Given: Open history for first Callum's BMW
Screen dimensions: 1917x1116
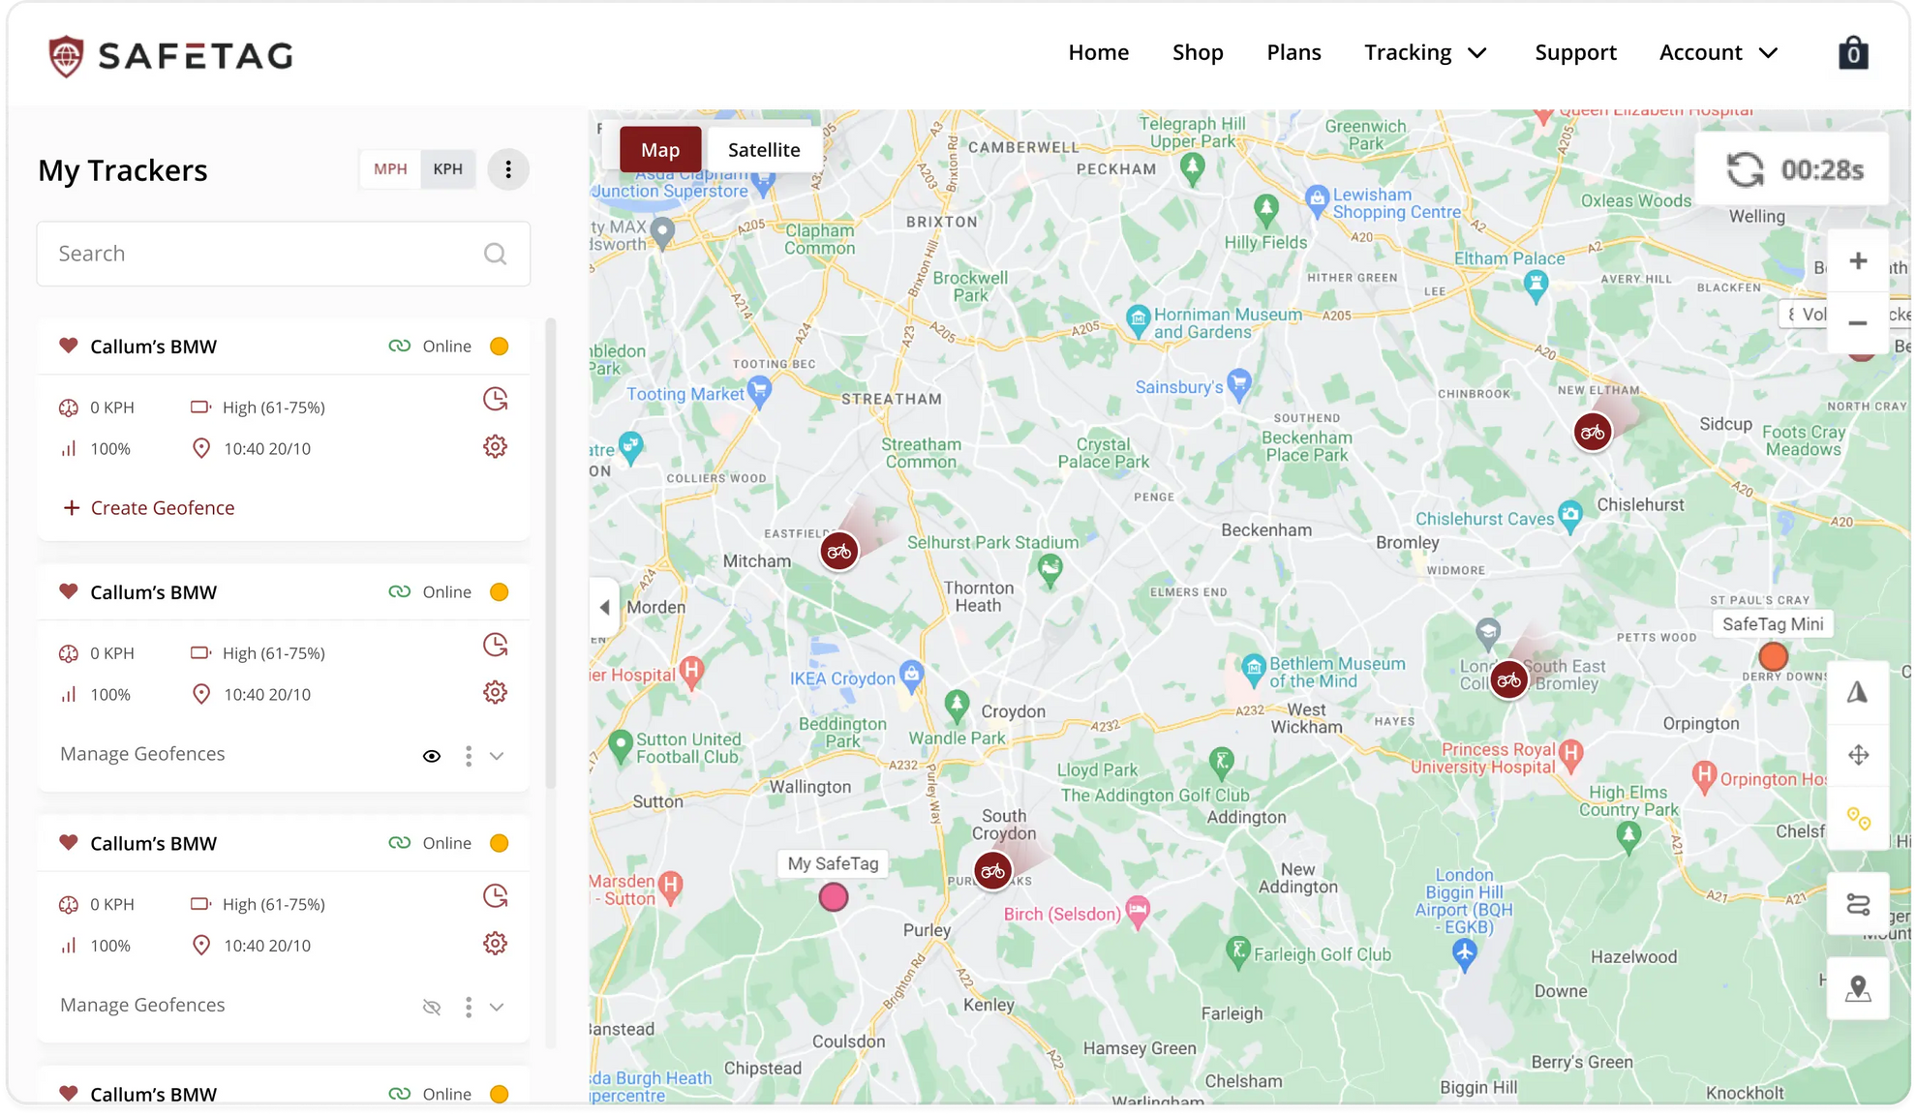Looking at the screenshot, I should click(x=495, y=400).
